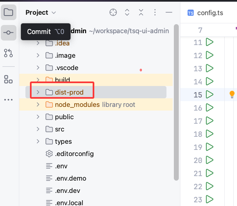The width and height of the screenshot is (237, 206).
Task: Open the Pull Requests tool window
Action: coord(8,53)
